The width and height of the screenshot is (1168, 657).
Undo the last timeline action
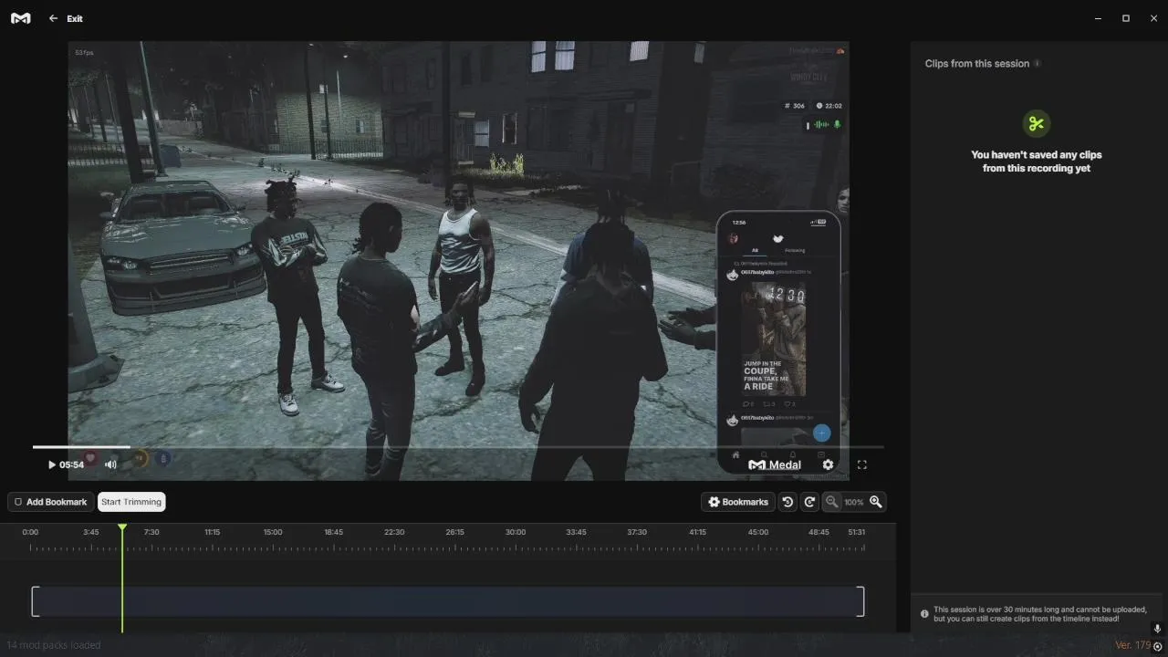pyautogui.click(x=787, y=502)
